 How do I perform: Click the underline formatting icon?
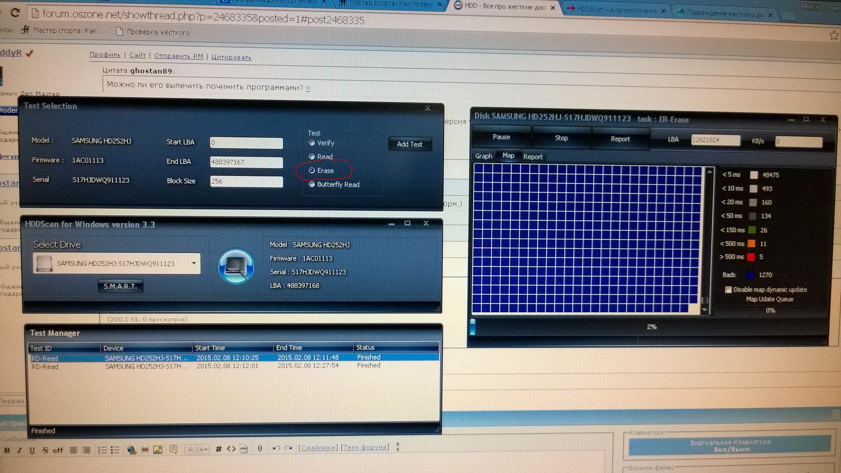tap(32, 450)
